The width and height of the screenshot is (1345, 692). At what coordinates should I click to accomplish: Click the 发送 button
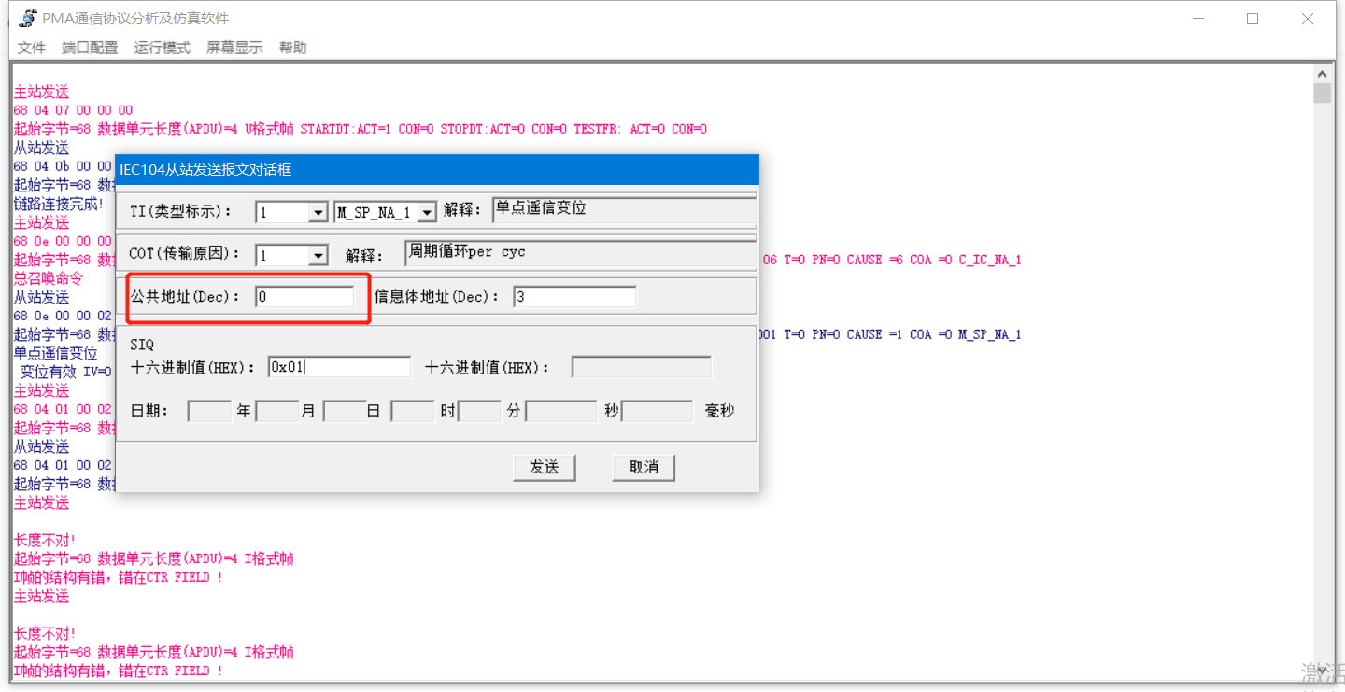click(x=545, y=467)
